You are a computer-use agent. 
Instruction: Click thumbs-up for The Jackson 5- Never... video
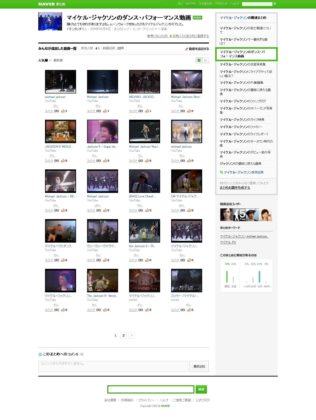[105, 310]
